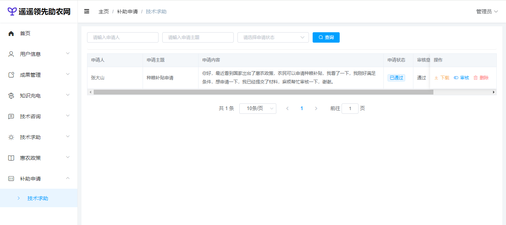Click the 成果管理 sidebar icon
This screenshot has height=225, width=506.
pos(11,75)
